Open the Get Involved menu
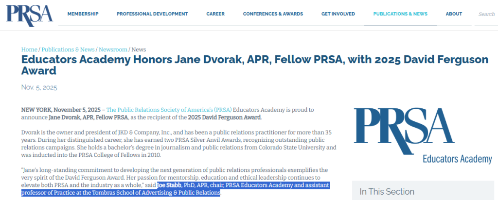This screenshot has height=200, width=498. click(338, 14)
